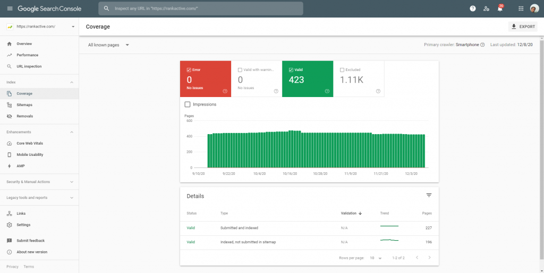This screenshot has width=544, height=273.
Task: Check the Excluded checkbox
Action: click(x=342, y=70)
